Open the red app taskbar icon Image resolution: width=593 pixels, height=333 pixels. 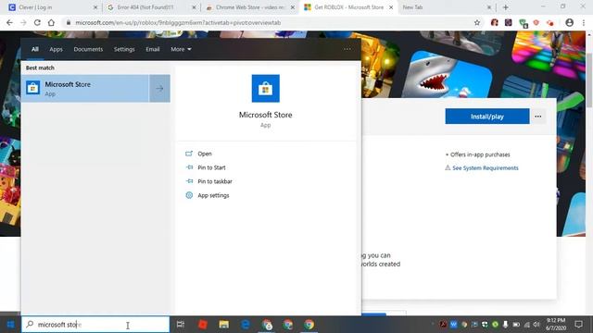[x=203, y=325]
